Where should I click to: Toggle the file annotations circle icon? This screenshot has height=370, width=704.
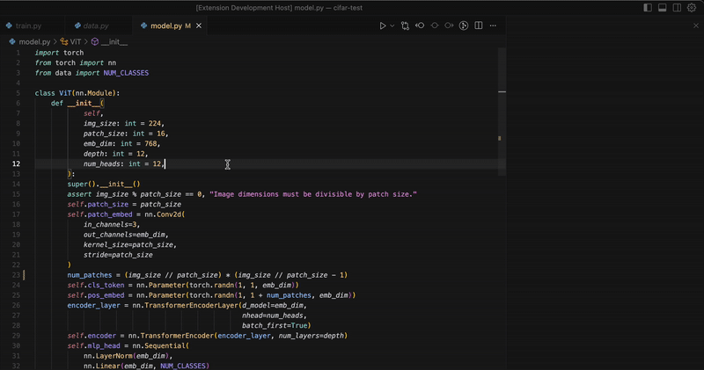pos(435,25)
